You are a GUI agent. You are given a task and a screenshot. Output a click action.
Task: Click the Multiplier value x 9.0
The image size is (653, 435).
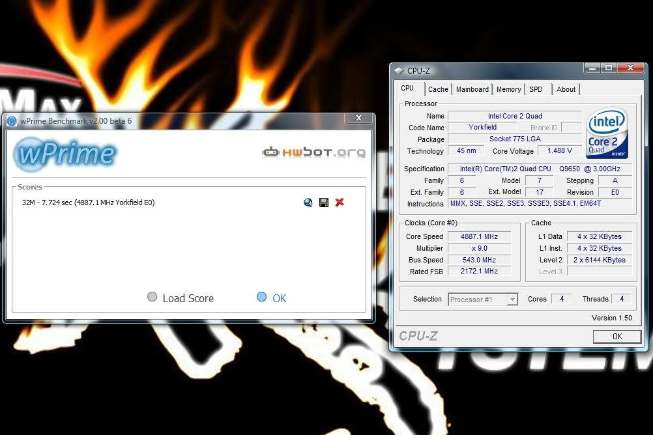point(480,248)
